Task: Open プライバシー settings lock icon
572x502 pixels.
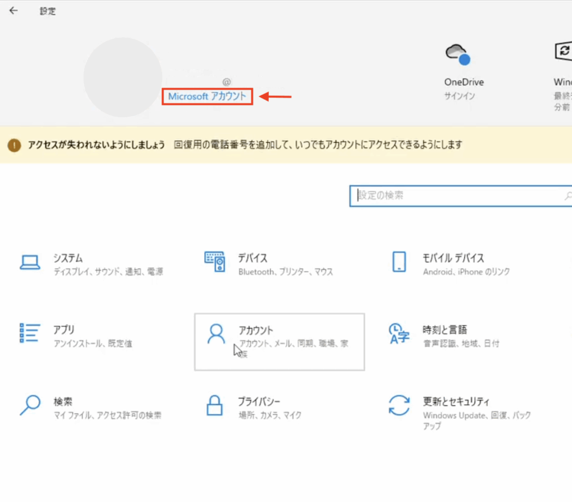Action: coord(214,405)
